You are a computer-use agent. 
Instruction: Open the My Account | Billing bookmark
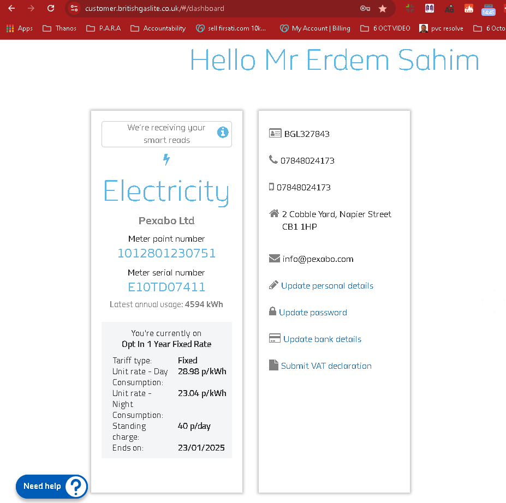tap(315, 28)
